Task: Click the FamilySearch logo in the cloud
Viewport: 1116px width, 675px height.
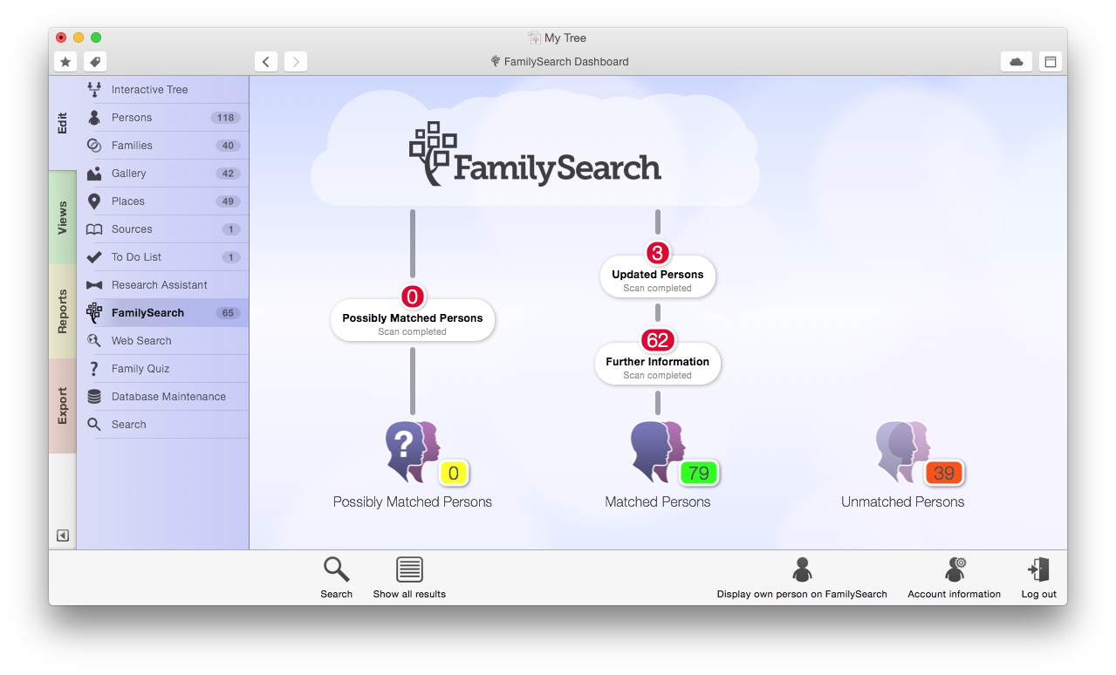Action: [535, 154]
